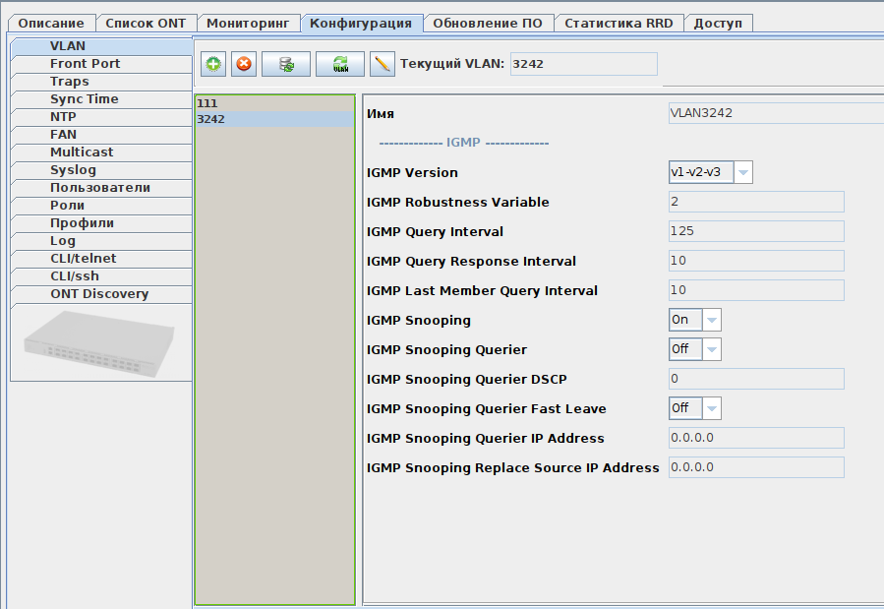The height and width of the screenshot is (609, 884).
Task: Switch to the Описание tab
Action: tap(51, 23)
